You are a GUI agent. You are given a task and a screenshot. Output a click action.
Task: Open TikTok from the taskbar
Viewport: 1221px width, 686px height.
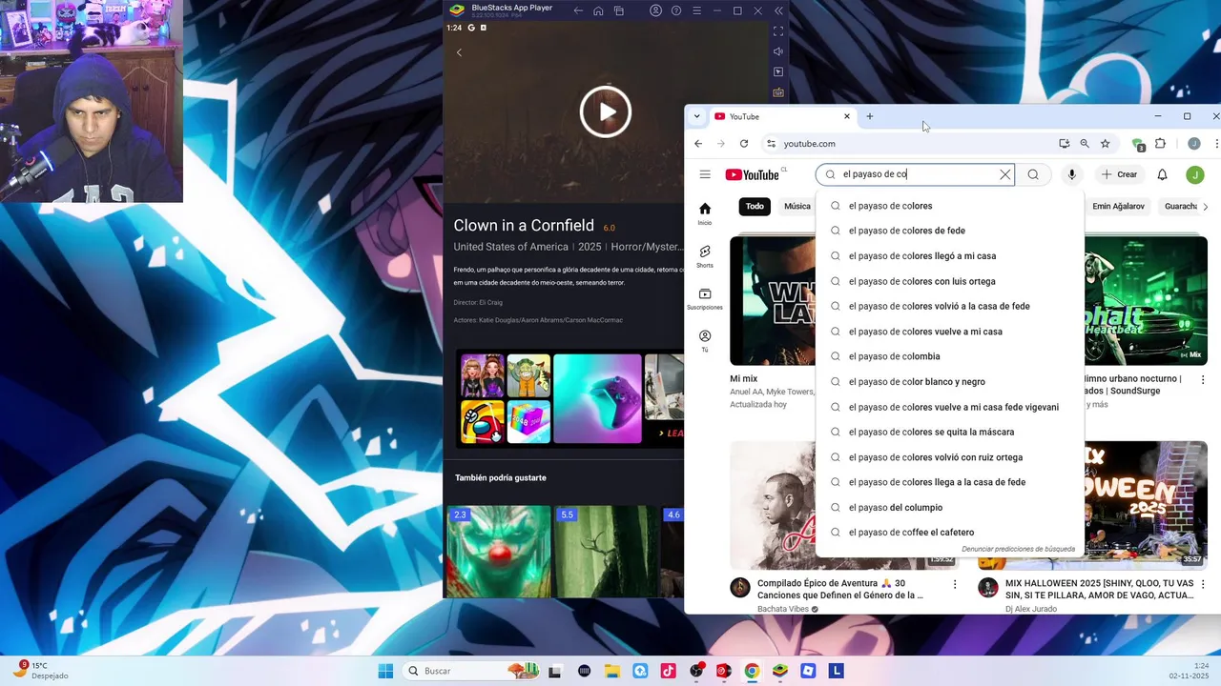pyautogui.click(x=669, y=671)
